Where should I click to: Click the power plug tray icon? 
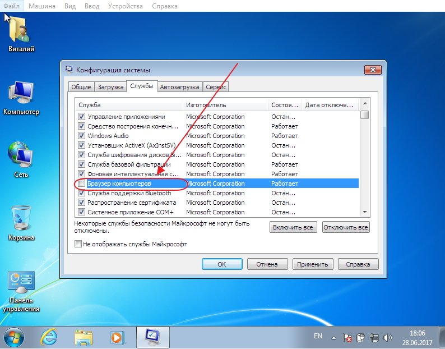coord(360,338)
